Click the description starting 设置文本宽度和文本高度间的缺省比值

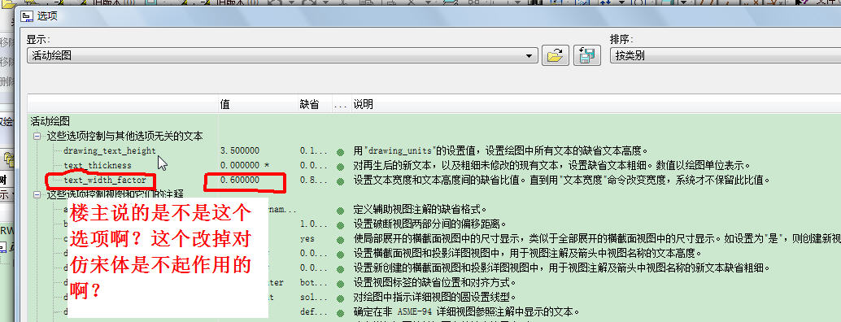coord(561,180)
